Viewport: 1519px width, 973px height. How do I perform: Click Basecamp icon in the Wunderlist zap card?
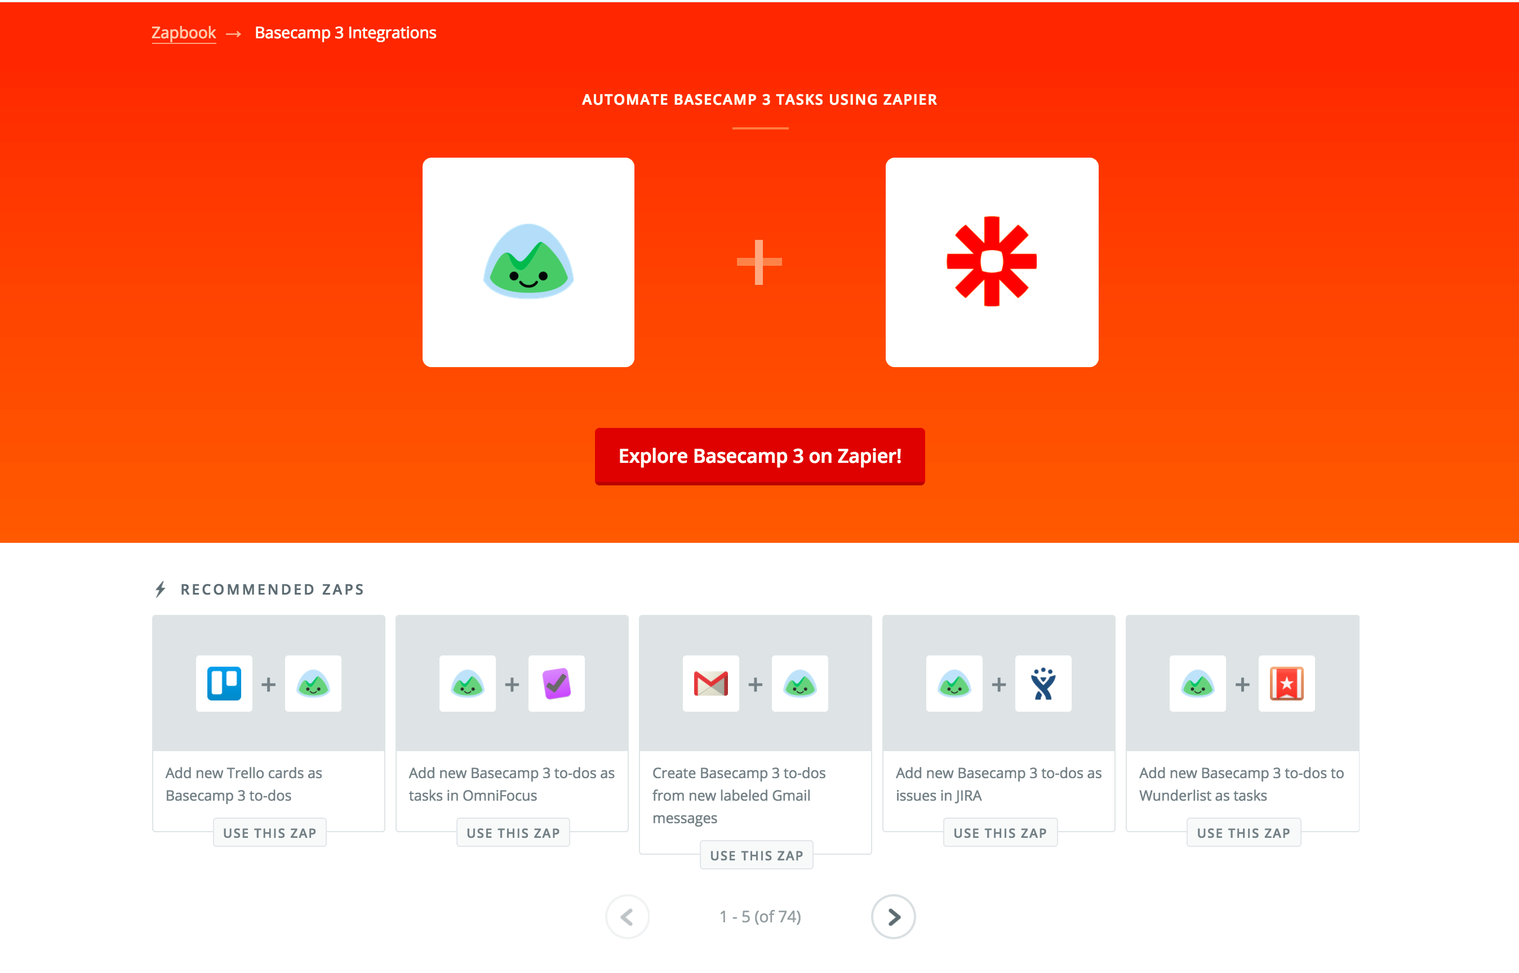click(x=1197, y=684)
